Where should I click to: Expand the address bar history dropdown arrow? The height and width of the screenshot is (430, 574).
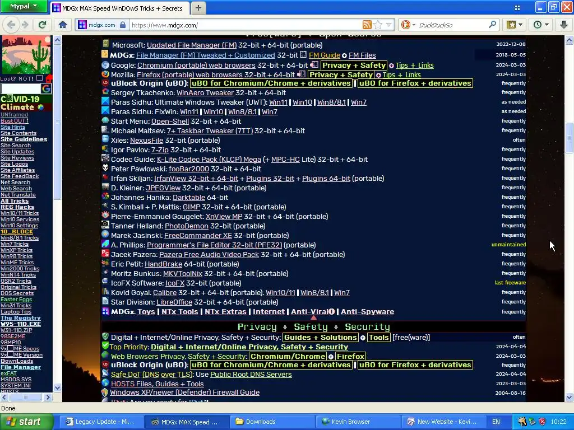tap(389, 25)
